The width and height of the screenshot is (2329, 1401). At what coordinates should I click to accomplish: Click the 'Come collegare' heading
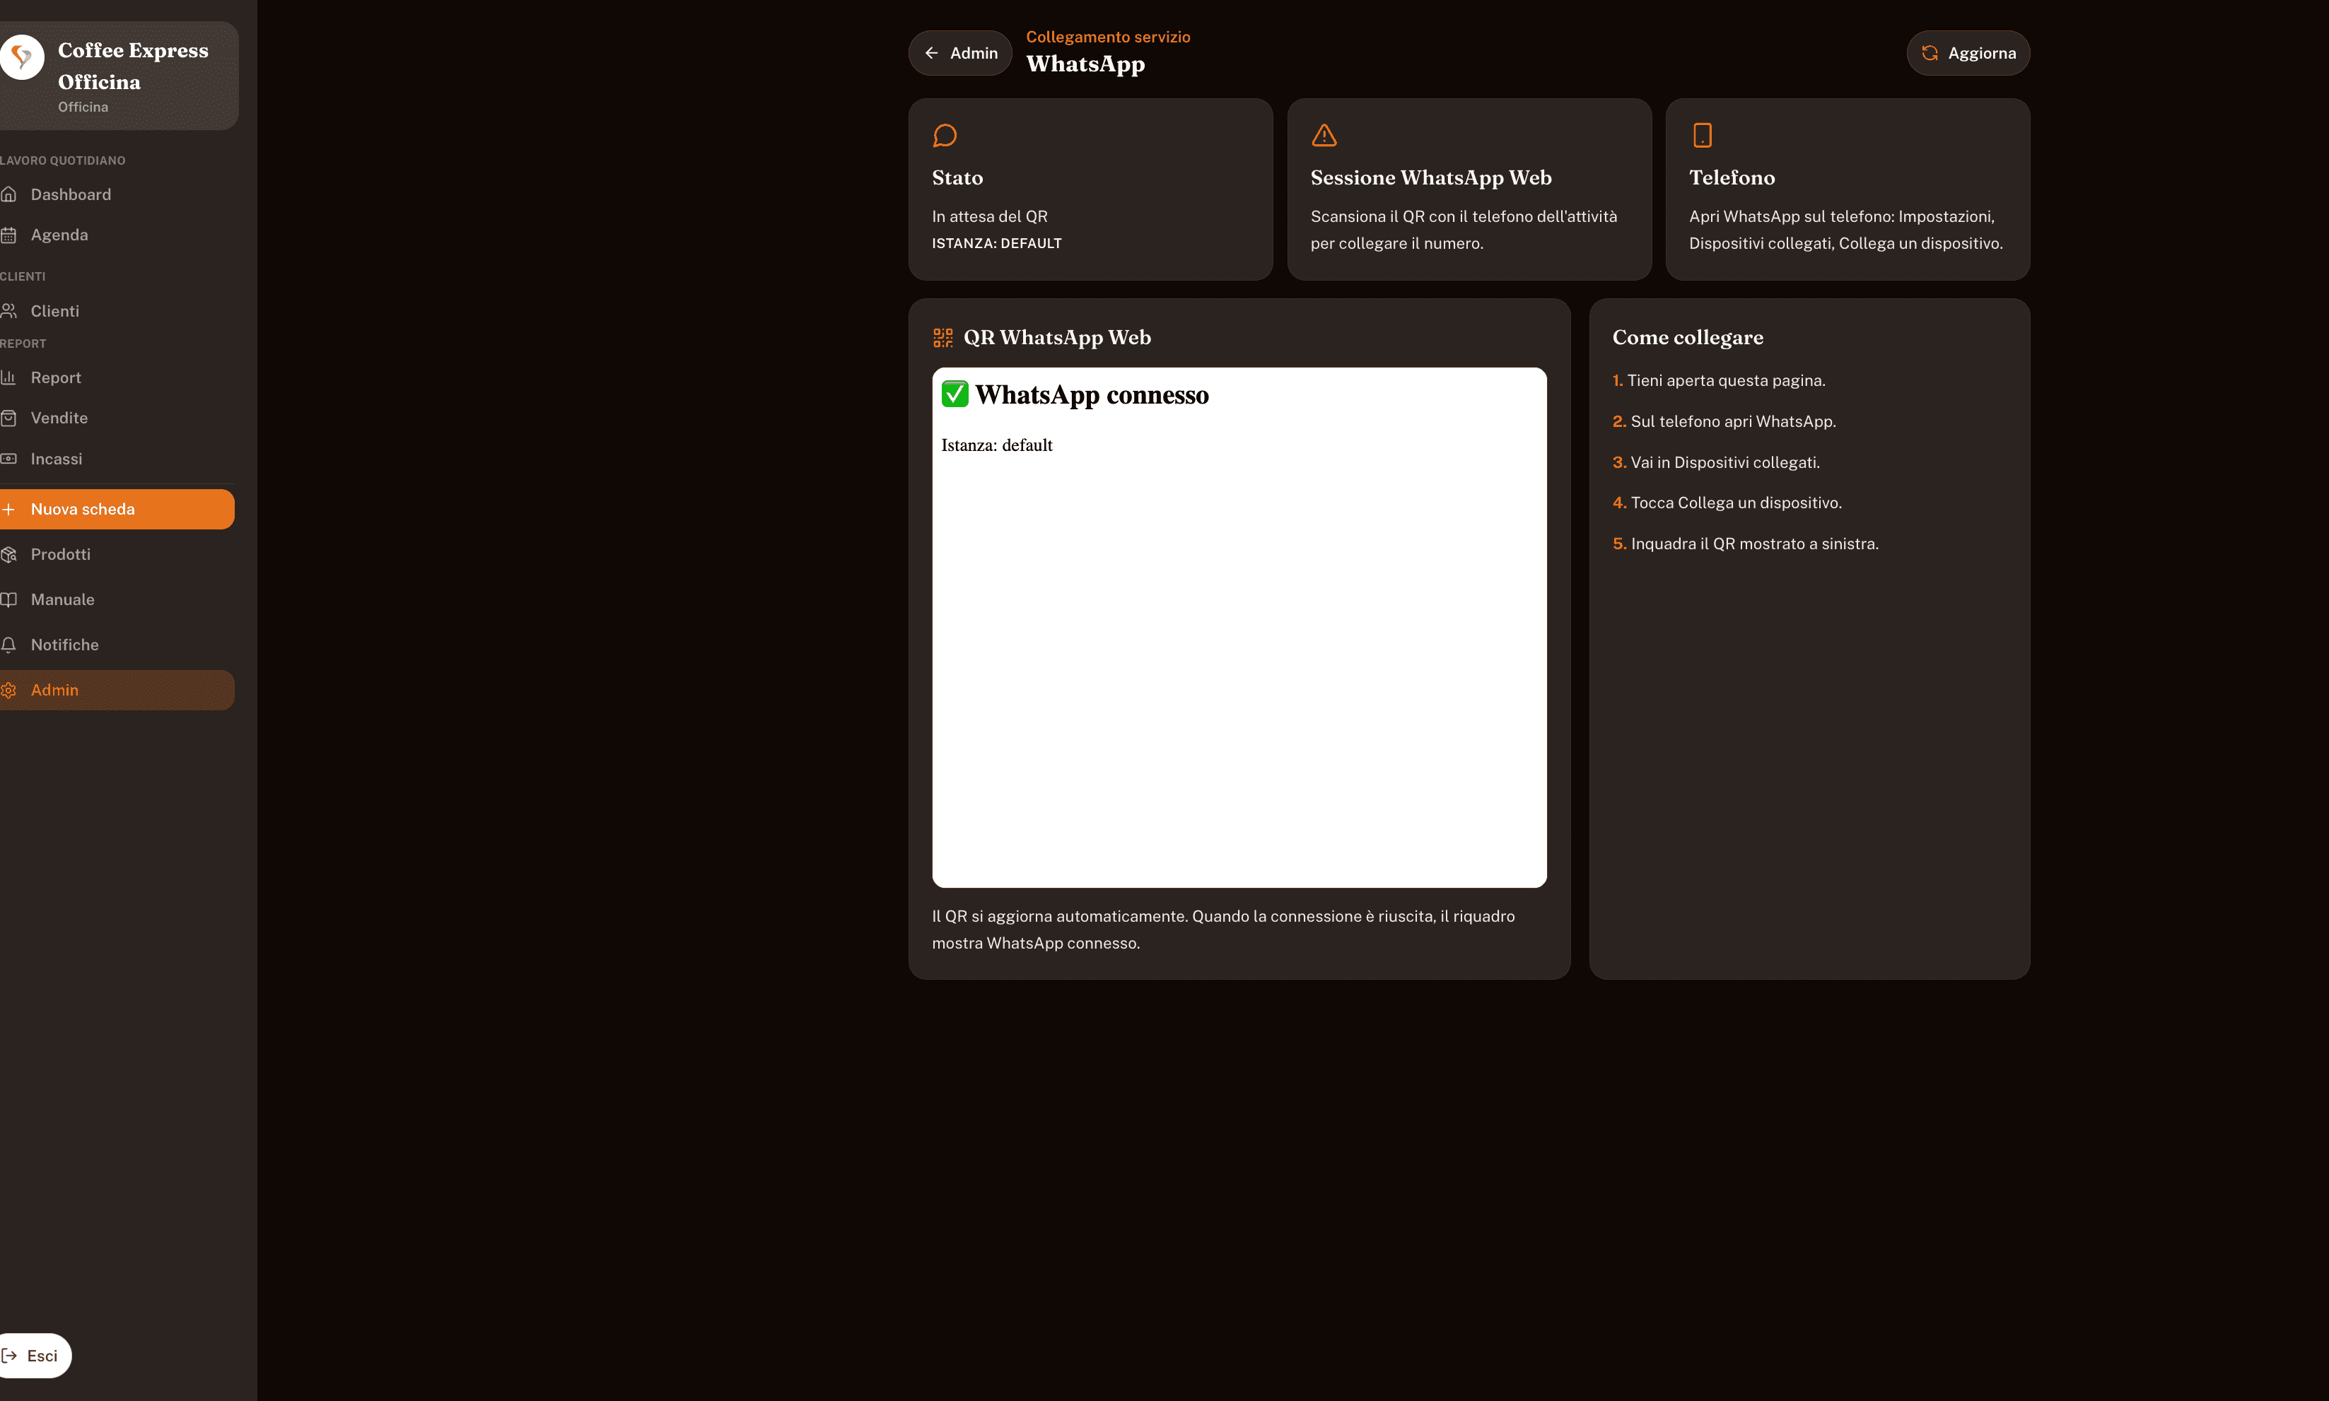click(1688, 338)
